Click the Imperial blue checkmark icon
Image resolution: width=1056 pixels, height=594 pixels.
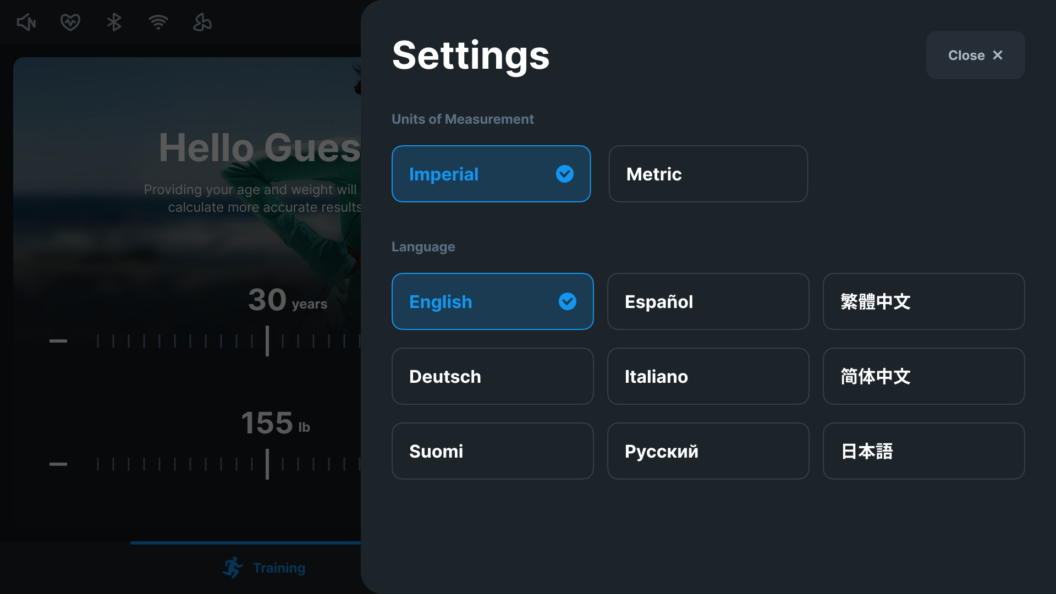tap(565, 174)
